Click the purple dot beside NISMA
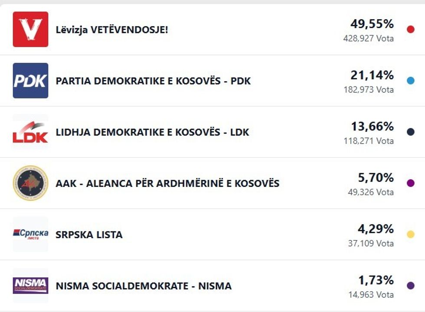425x312 pixels. tap(410, 286)
